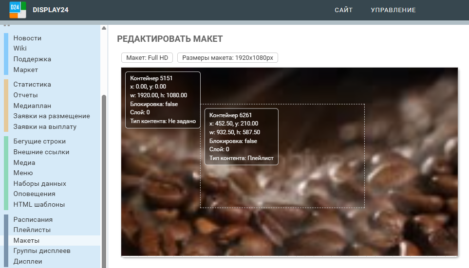Open Новости in the sidebar
The width and height of the screenshot is (469, 268).
click(x=27, y=38)
